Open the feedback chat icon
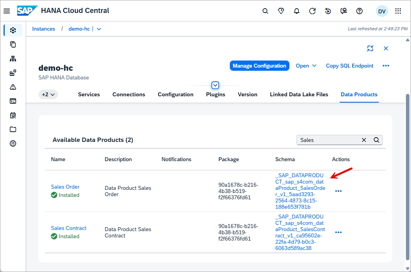This screenshot has height=272, width=411. point(344,11)
